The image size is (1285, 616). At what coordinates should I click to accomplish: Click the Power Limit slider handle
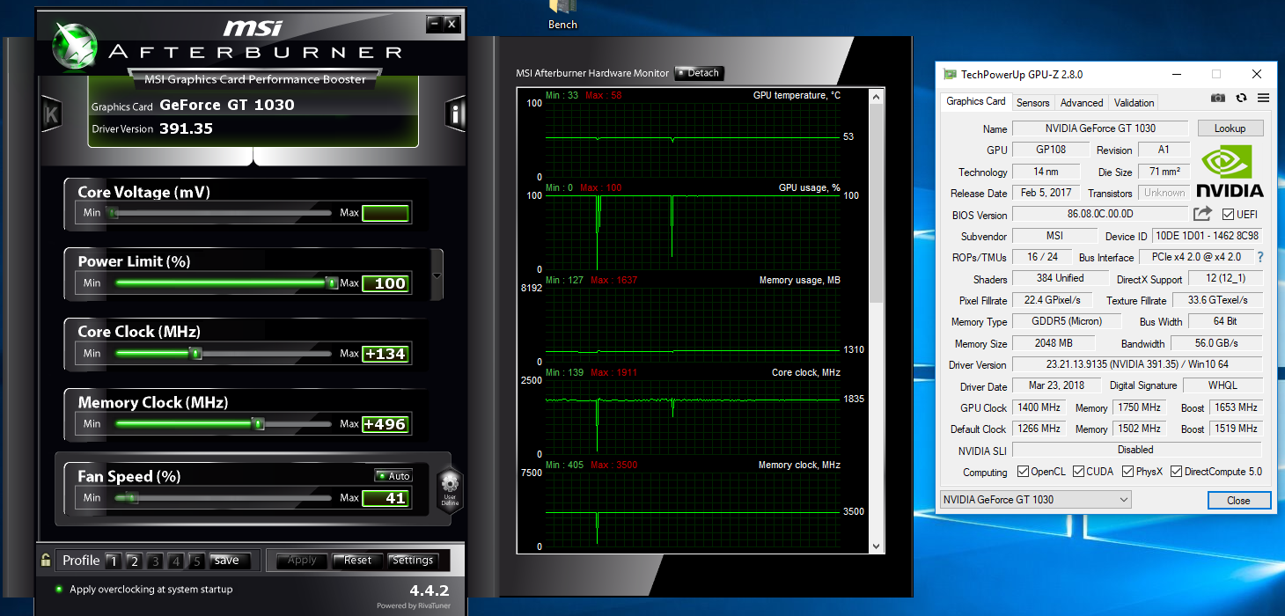click(x=332, y=282)
